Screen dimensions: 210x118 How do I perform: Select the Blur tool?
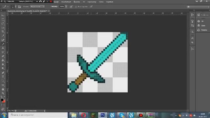pyautogui.click(x=3, y=64)
